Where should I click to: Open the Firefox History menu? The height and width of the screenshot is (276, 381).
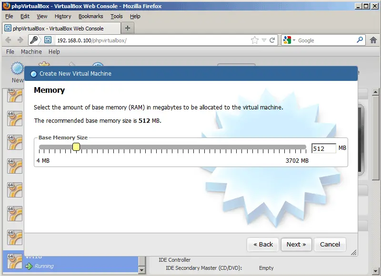tap(63, 16)
